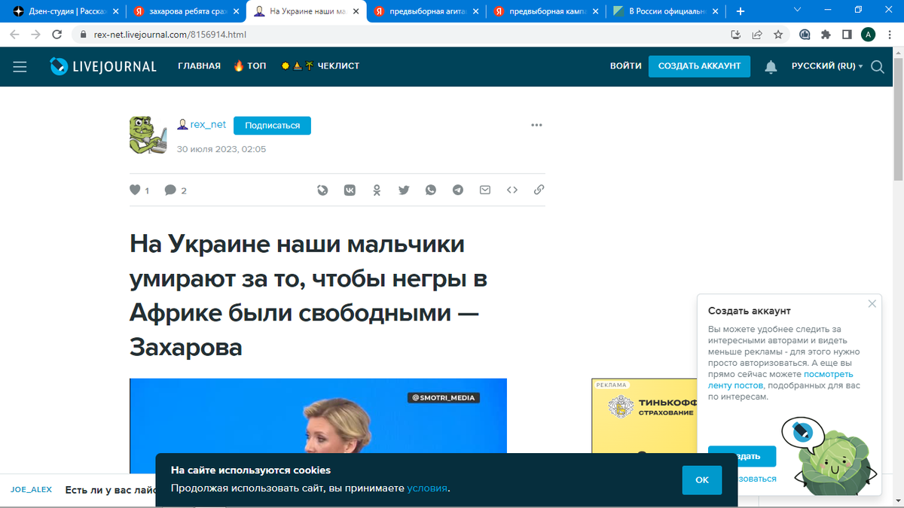
Task: Close the active На Украине tab
Action: pyautogui.click(x=355, y=11)
